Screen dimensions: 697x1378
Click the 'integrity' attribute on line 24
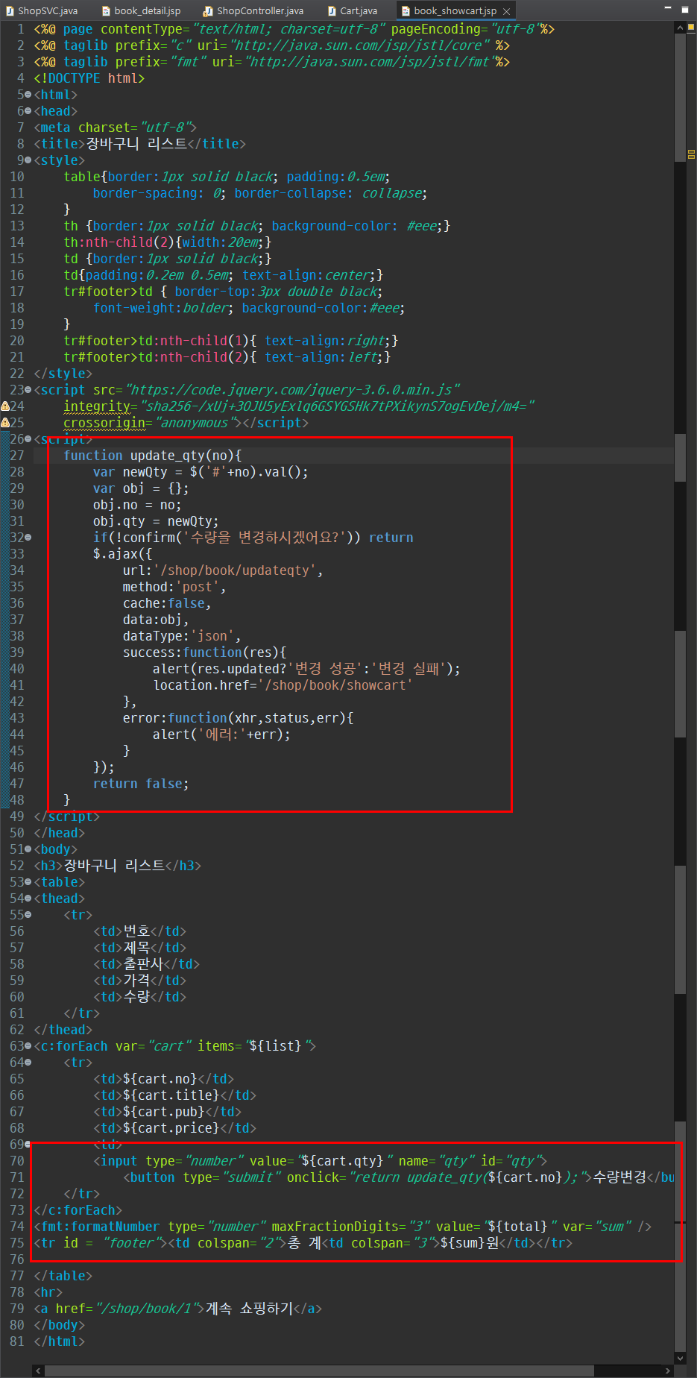click(x=97, y=406)
